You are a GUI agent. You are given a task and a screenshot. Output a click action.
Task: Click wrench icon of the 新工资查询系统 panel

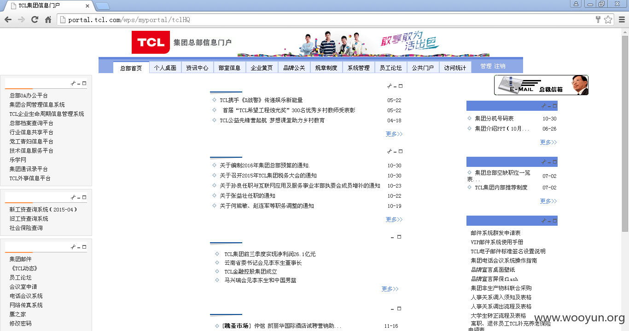pyautogui.click(x=73, y=197)
